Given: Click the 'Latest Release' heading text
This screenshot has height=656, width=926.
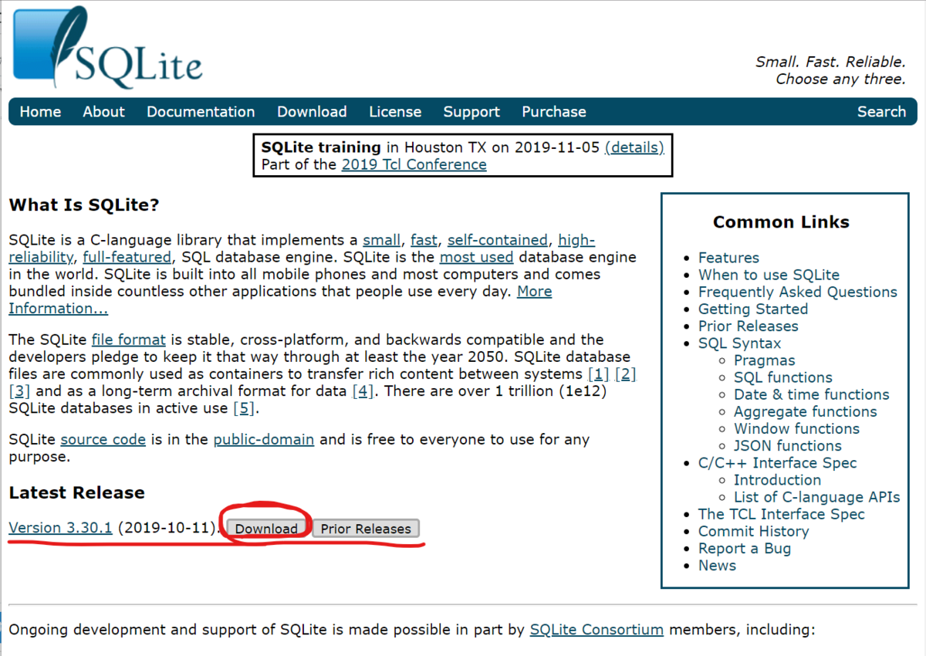Looking at the screenshot, I should click(76, 492).
